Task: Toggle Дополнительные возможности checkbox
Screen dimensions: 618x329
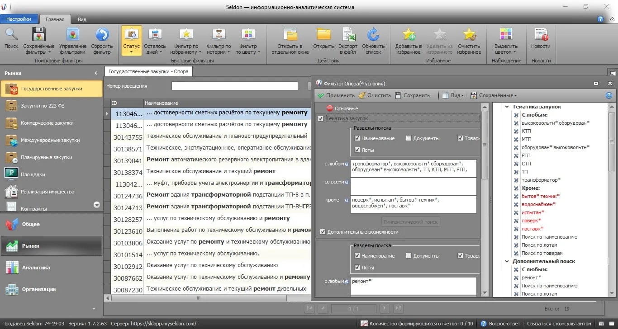Action: tap(323, 232)
